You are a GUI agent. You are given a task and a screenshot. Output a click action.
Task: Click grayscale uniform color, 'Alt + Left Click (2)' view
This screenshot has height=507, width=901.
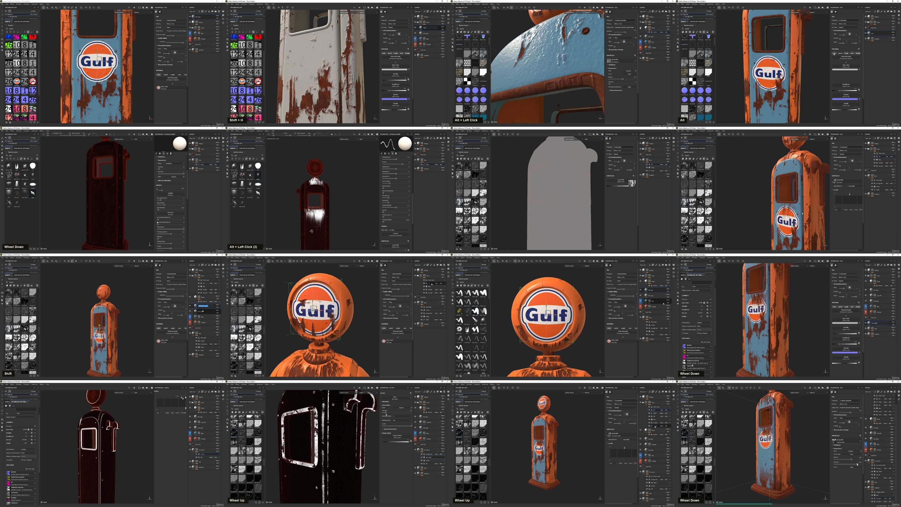tap(396, 246)
